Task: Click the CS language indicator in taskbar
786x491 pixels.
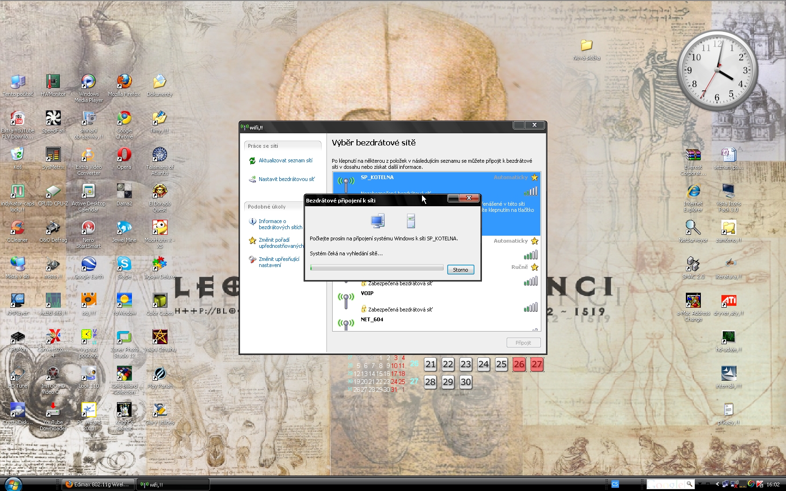Action: point(615,484)
